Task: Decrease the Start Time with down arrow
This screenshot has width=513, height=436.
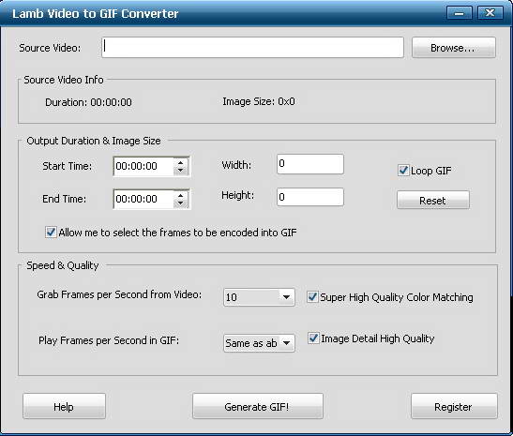Action: click(180, 171)
